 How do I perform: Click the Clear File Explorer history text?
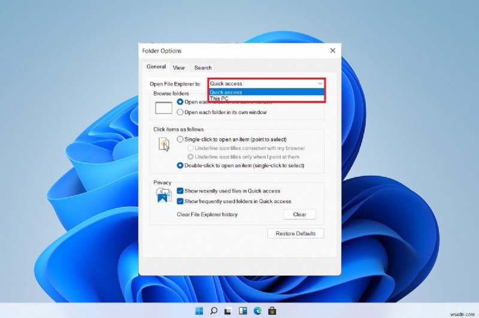coord(207,215)
